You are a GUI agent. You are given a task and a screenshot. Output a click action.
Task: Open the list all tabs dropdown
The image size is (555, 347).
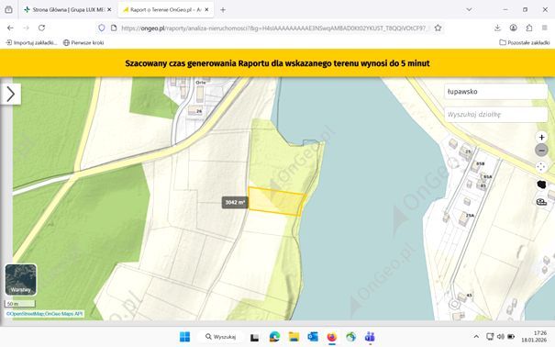(x=469, y=9)
